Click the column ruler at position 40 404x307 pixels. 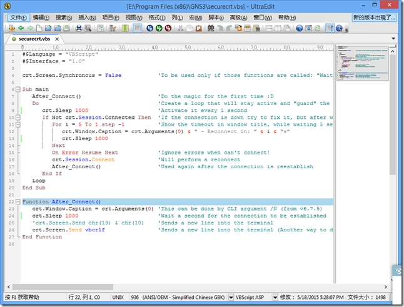coord(154,48)
